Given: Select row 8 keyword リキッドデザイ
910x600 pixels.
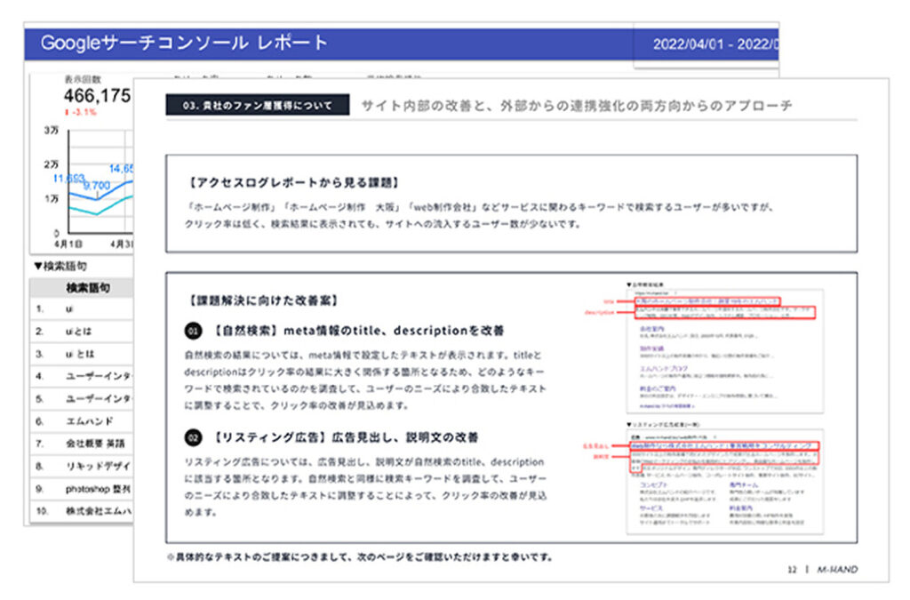Looking at the screenshot, I should tap(99, 466).
